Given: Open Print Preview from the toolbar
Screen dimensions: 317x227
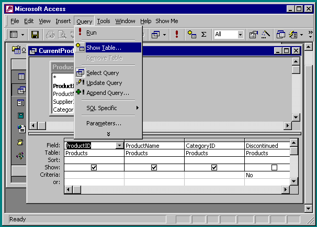Looking at the screenshot, I should pos(62,35).
